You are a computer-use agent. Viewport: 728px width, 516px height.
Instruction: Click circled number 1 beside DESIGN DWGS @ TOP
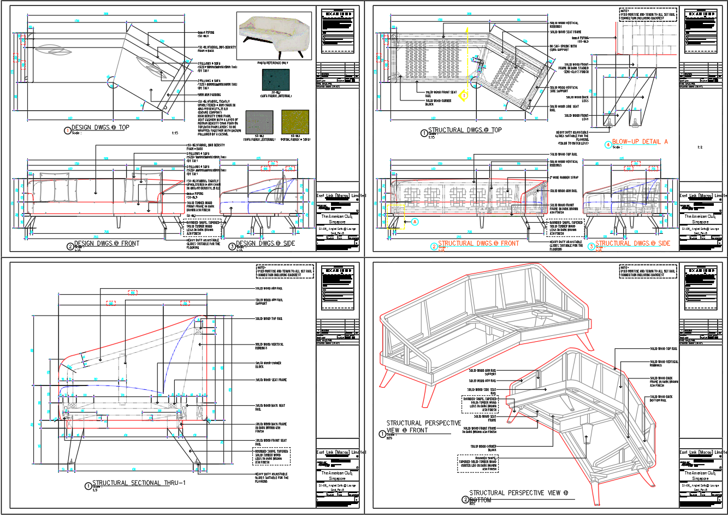coord(68,131)
